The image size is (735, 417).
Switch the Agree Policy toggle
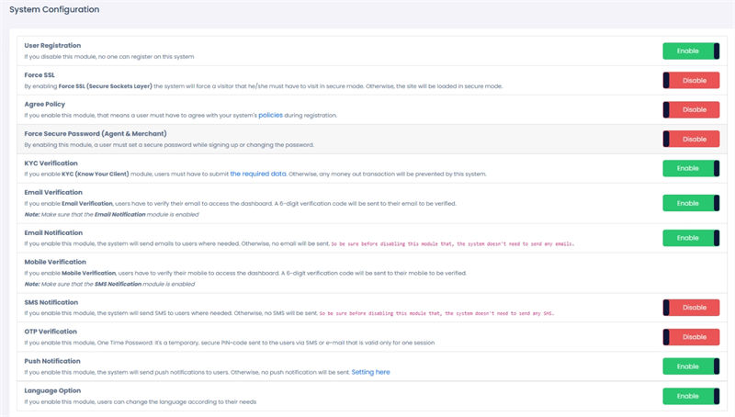[690, 109]
